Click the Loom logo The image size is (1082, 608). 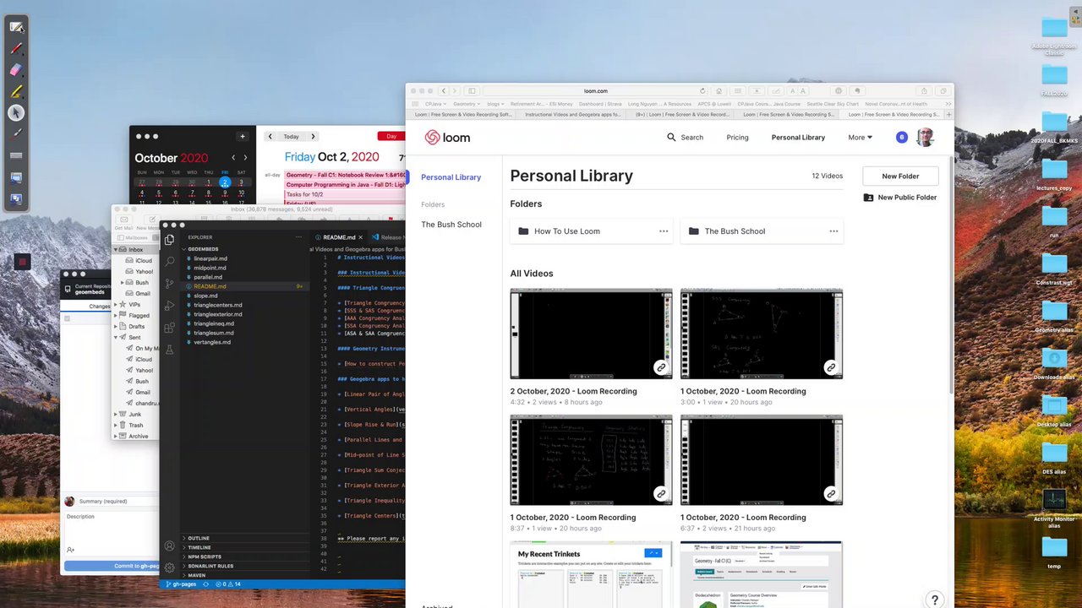pyautogui.click(x=447, y=138)
